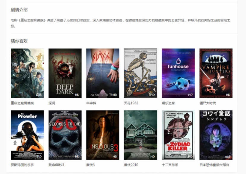This screenshot has height=174, width=246.
Task: Click the skeleton artwork poster for 天花1982
Action: tap(140, 73)
